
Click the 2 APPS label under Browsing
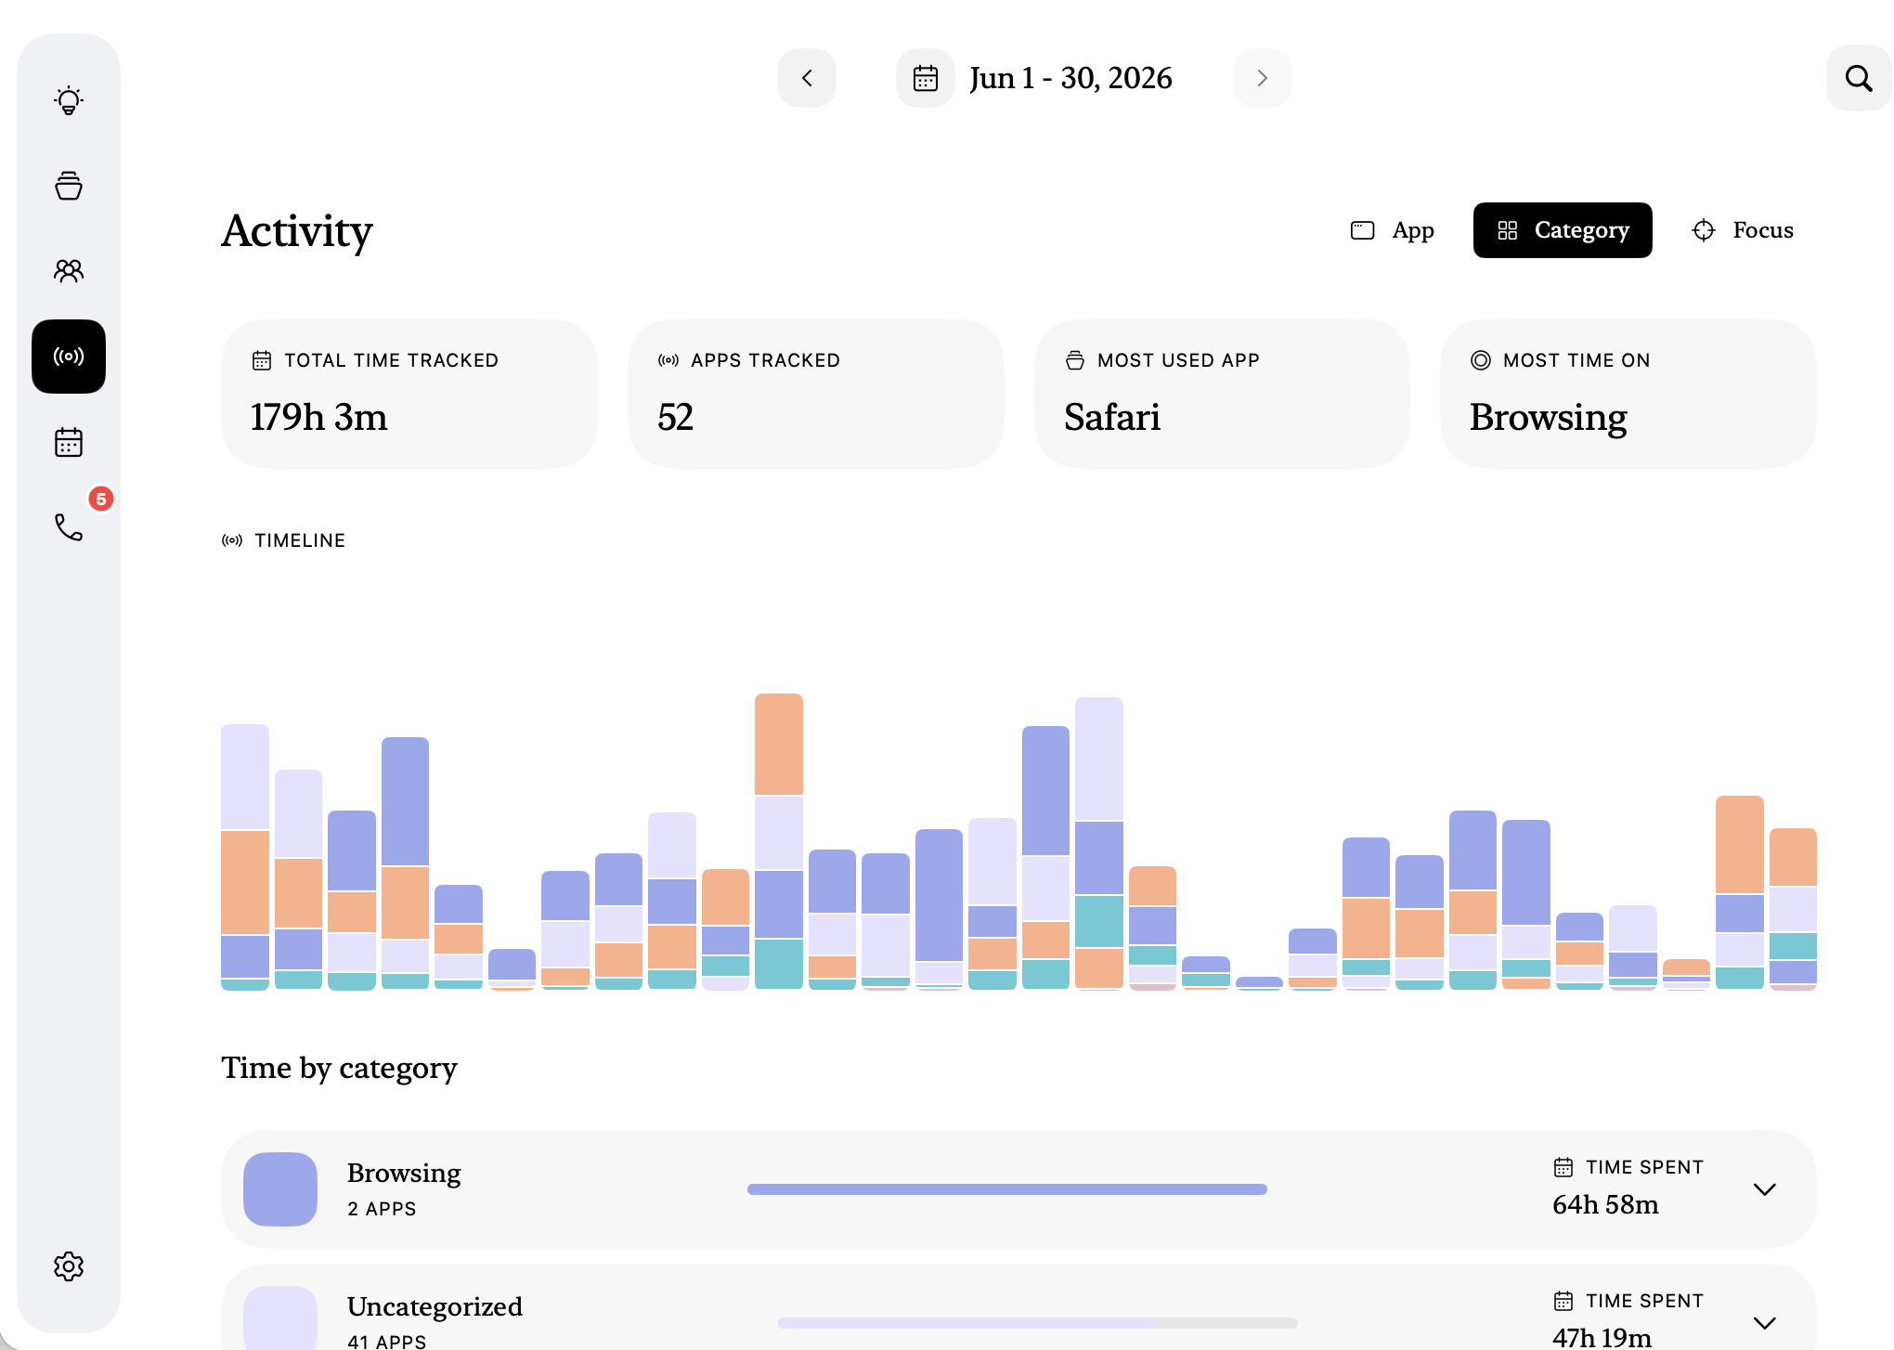click(382, 1209)
